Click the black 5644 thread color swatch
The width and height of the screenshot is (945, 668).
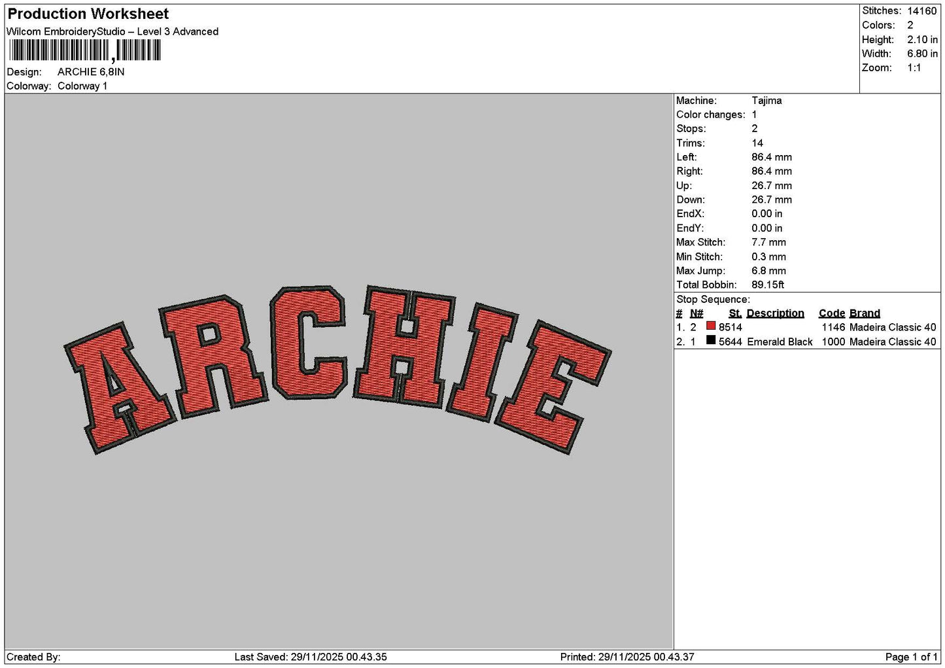click(x=711, y=340)
